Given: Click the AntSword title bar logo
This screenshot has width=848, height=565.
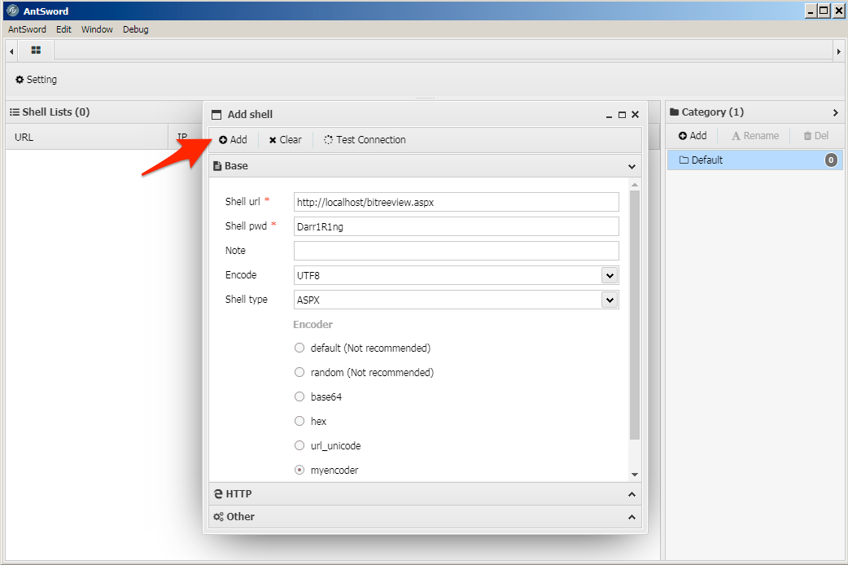Looking at the screenshot, I should (12, 11).
